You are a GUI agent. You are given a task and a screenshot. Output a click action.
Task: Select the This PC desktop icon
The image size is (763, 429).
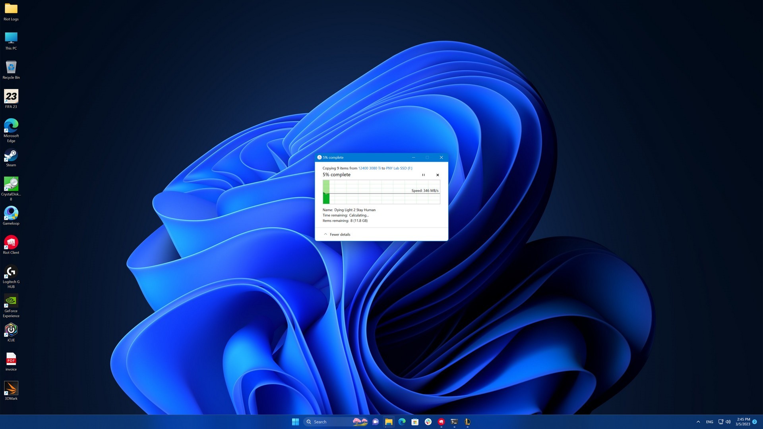pos(11,41)
